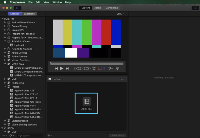Click the in/out points icon
This screenshot has height=138, width=200.
point(103,69)
